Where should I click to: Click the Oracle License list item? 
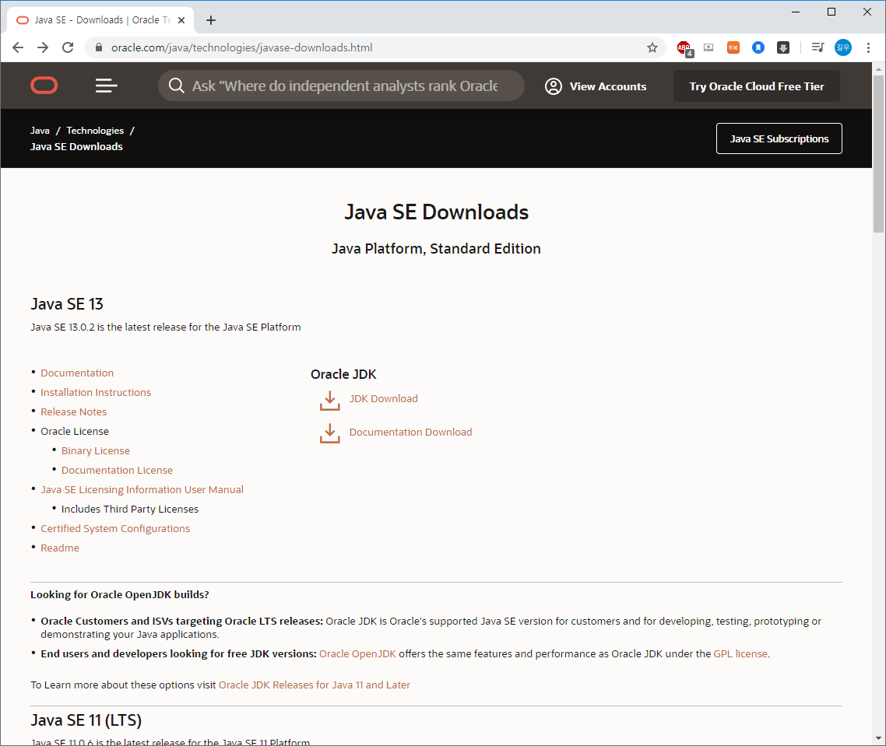tap(75, 432)
